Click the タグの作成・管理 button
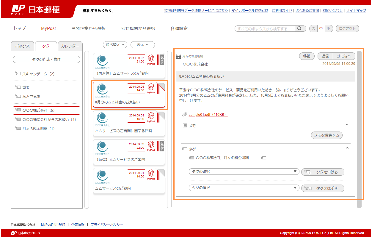Image resolution: width=372 pixels, height=237 pixels. coord(46,59)
